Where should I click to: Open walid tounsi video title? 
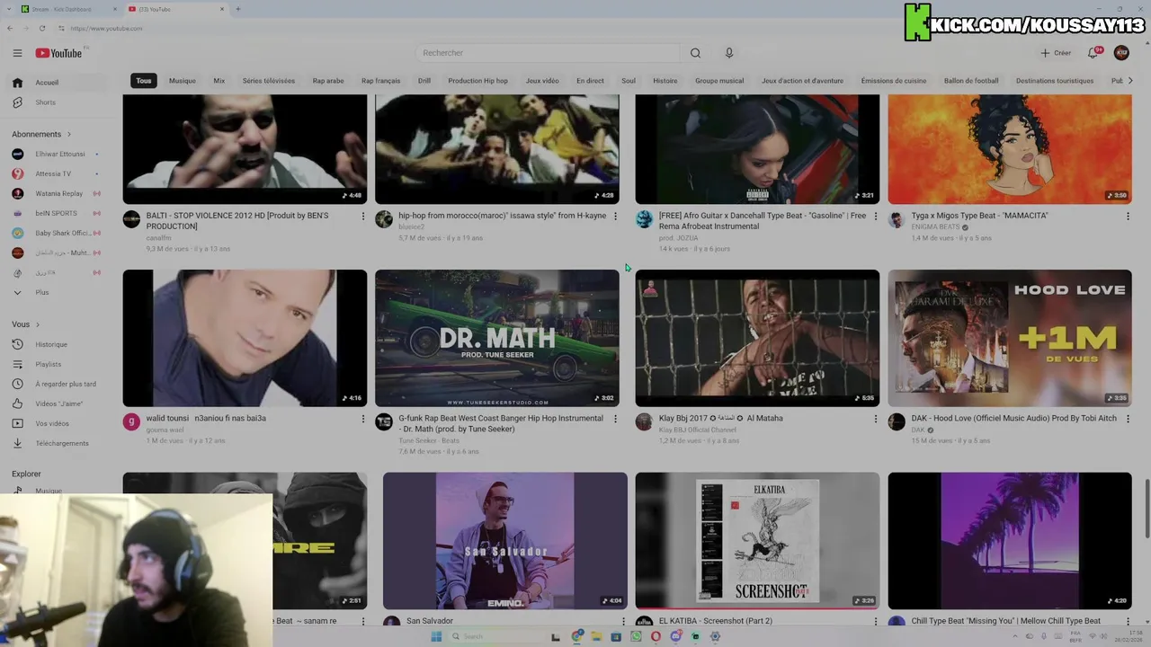click(x=206, y=418)
